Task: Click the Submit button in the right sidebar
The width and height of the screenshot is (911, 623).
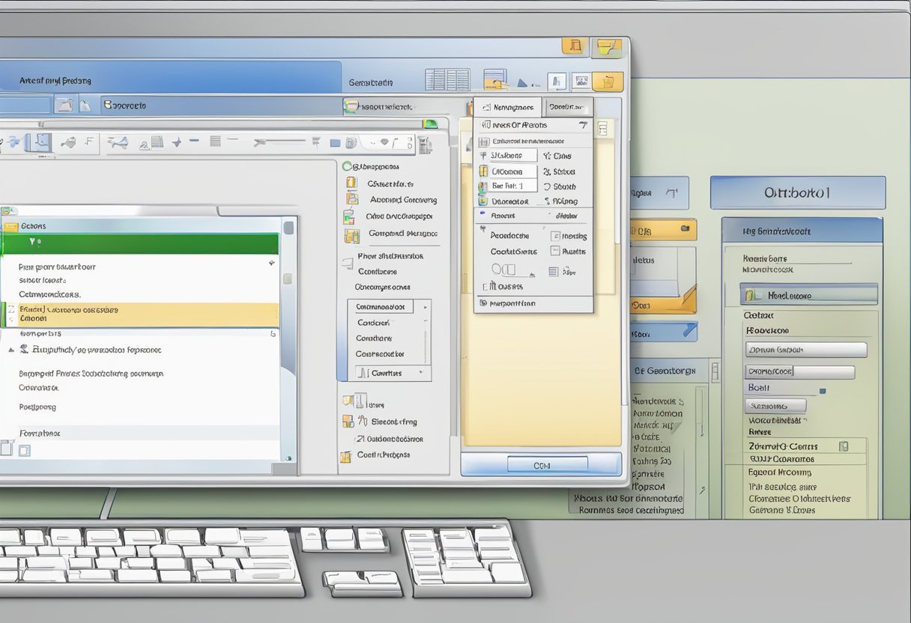Action: pos(775,407)
